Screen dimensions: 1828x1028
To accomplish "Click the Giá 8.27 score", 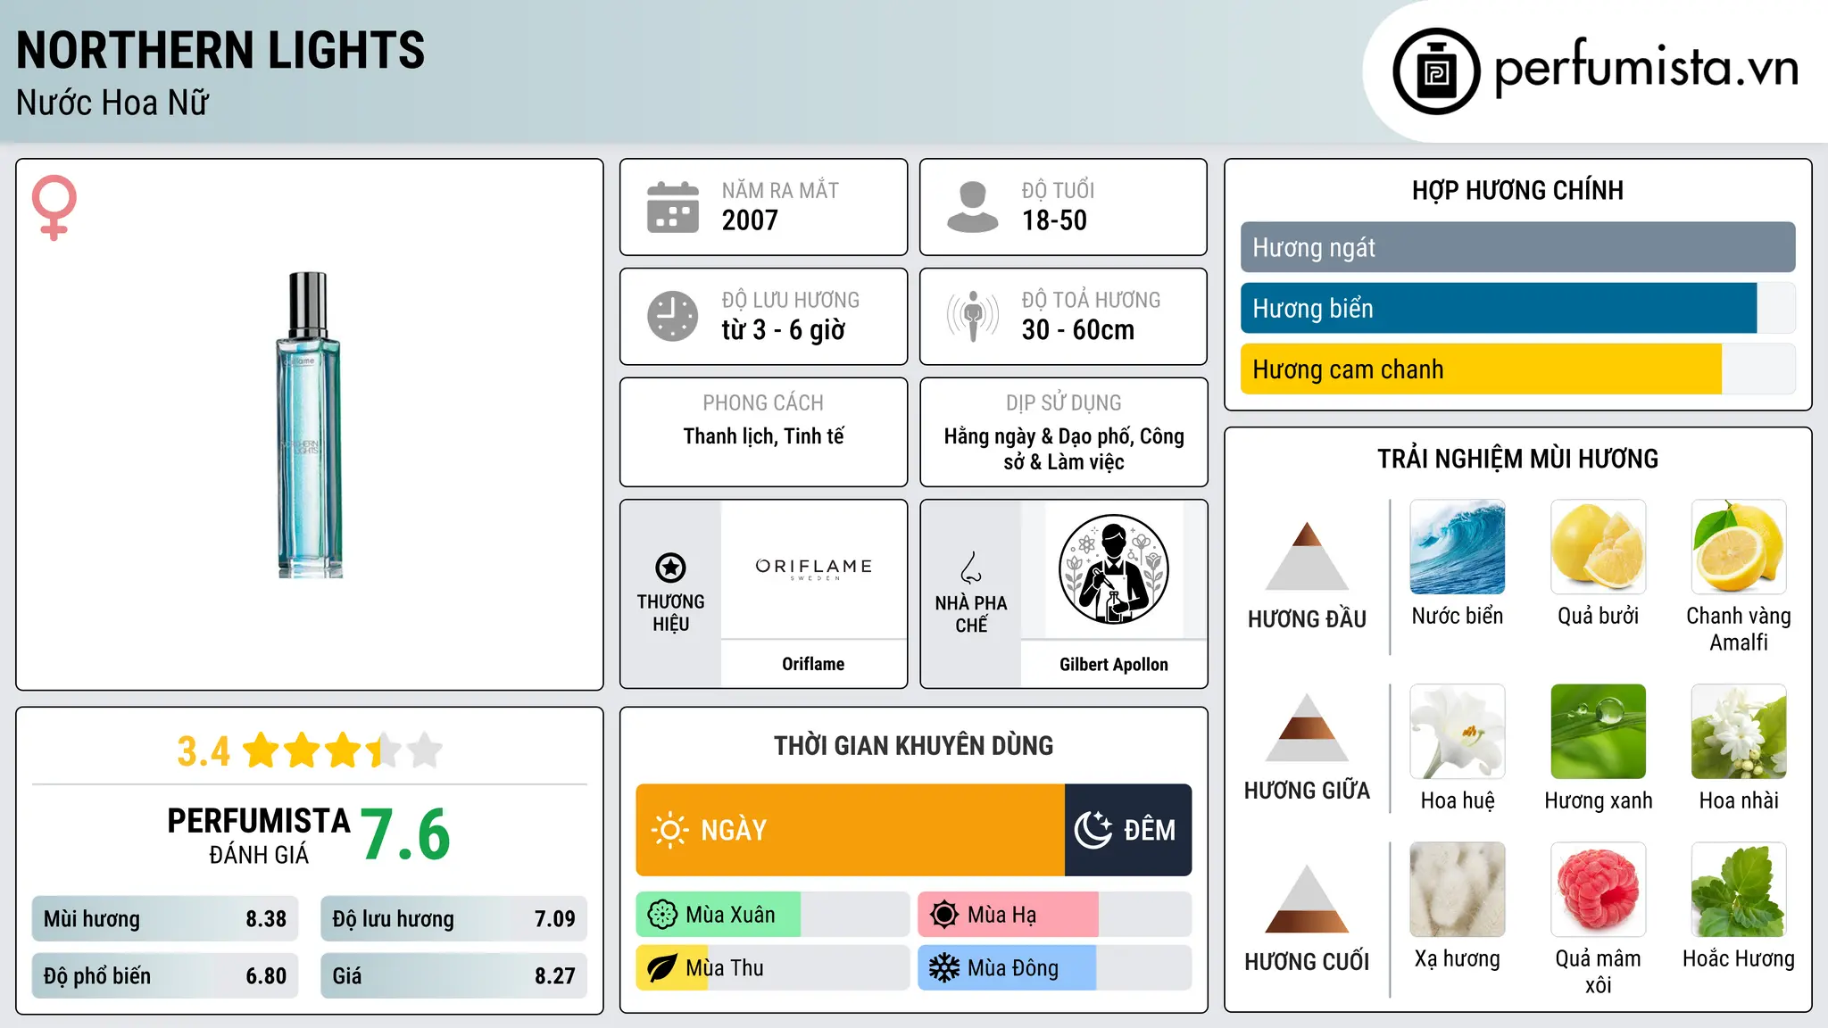I will 453,975.
